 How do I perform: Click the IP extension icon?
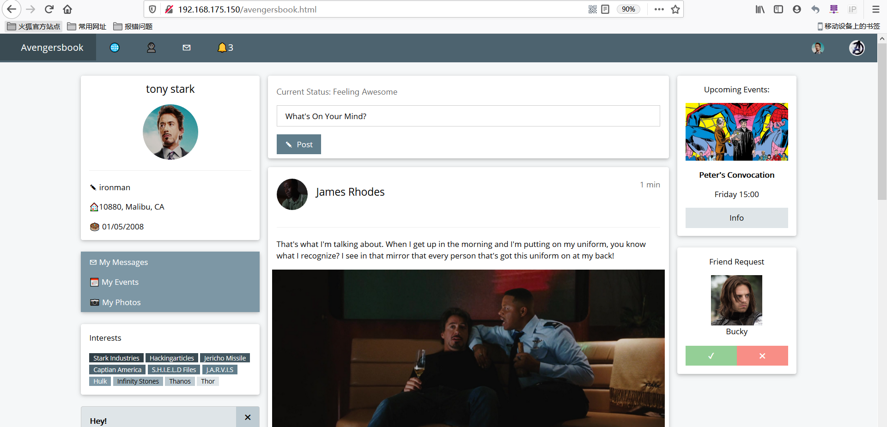point(852,9)
